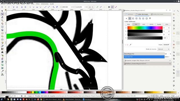Select the Zoom magnifier tool

pyautogui.click(x=2, y=20)
